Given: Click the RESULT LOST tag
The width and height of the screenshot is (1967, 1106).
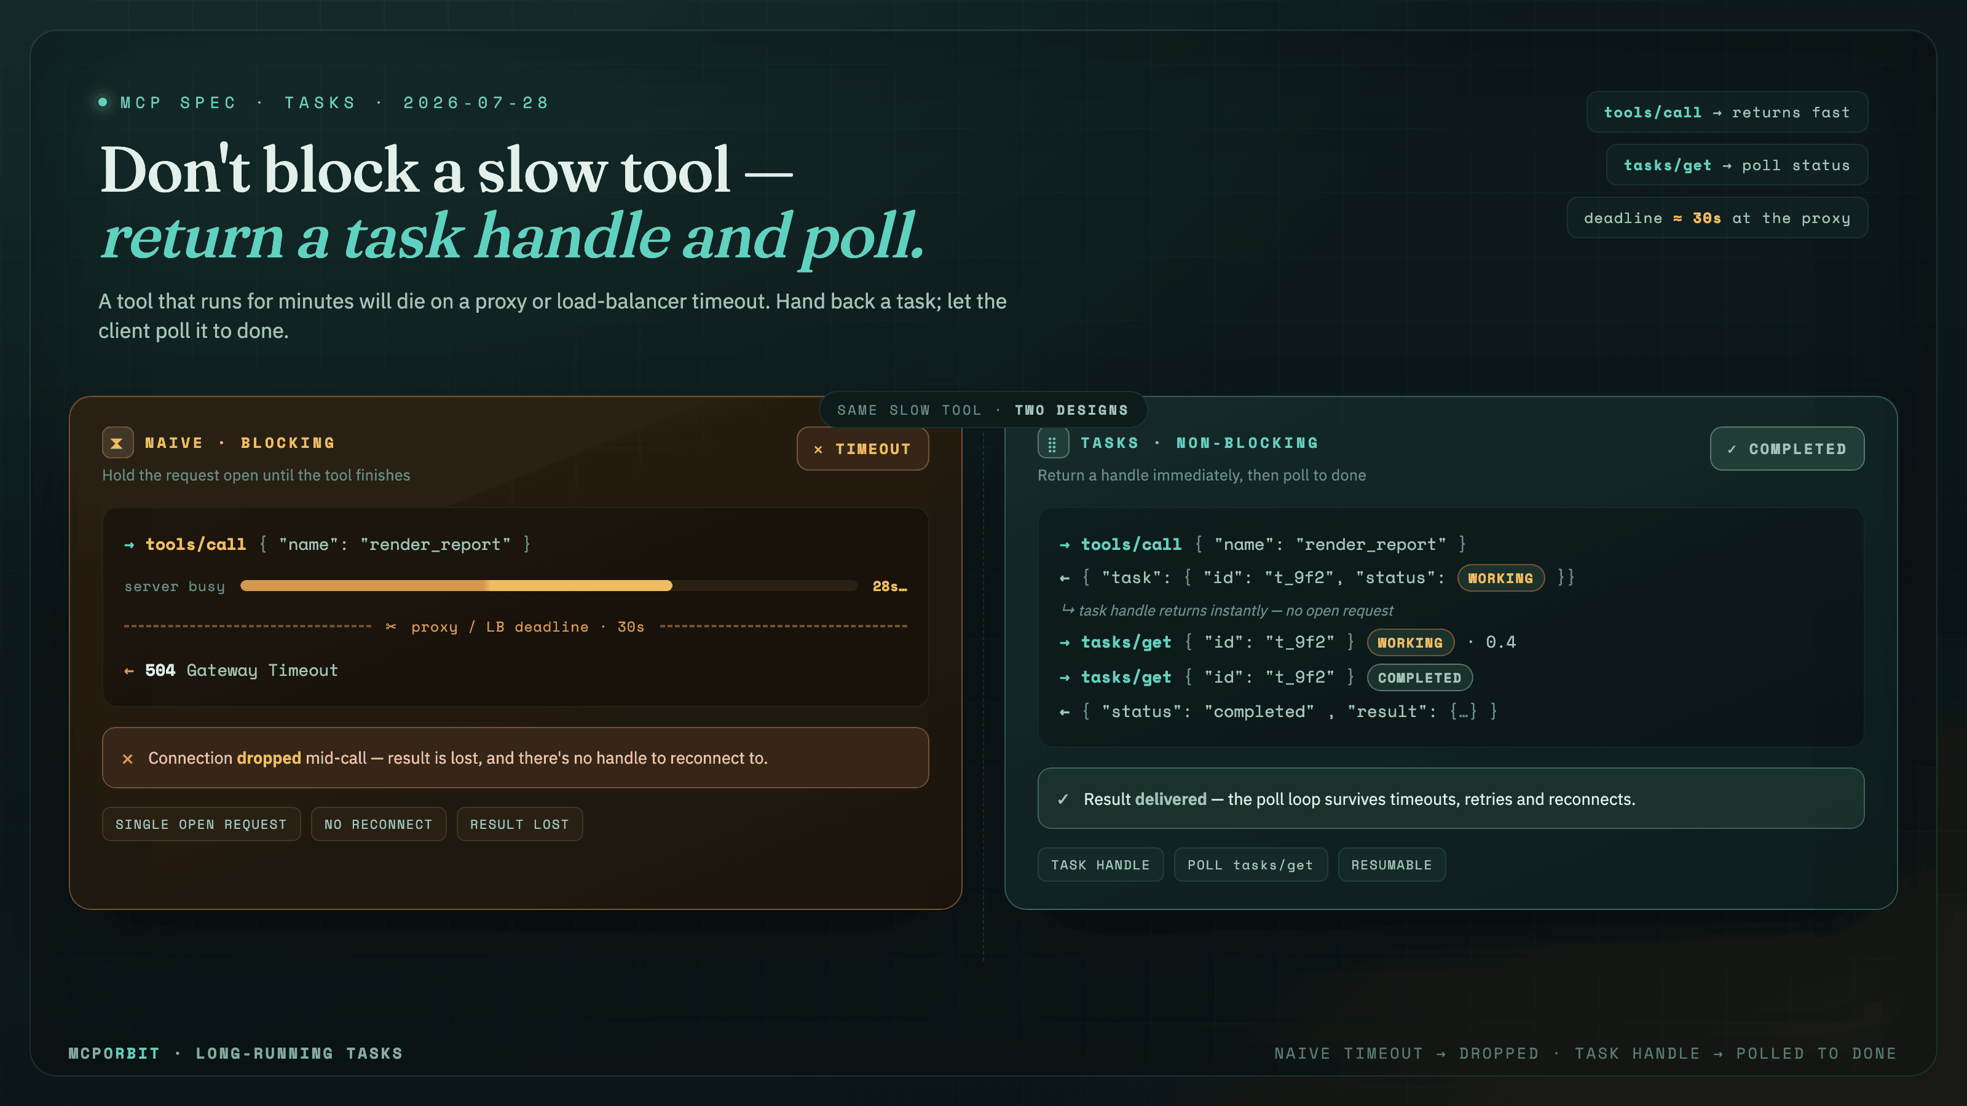Looking at the screenshot, I should [519, 823].
